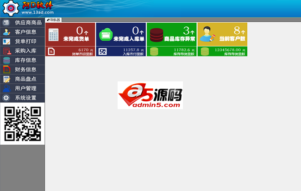Image resolution: width=301 pixels, height=191 pixels.
Task: Select the 财务信息 document icon
Action: click(x=7, y=70)
